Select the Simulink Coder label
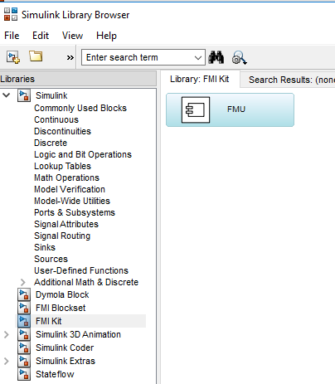 point(65,348)
